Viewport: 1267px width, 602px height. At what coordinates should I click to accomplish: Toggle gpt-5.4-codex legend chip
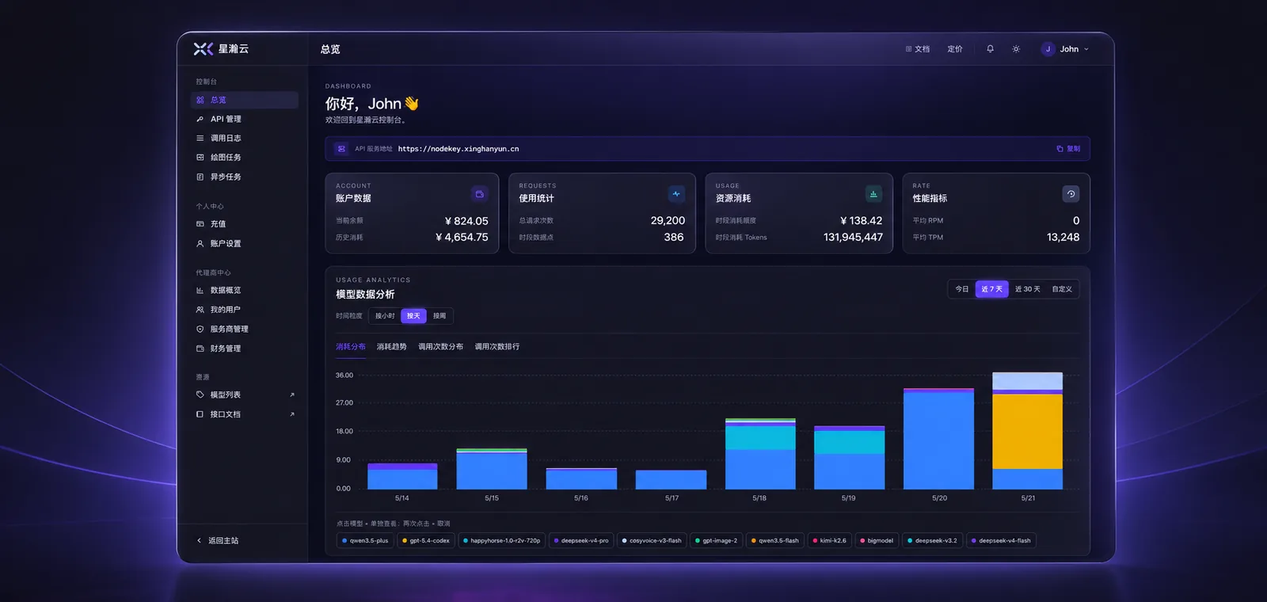(426, 541)
